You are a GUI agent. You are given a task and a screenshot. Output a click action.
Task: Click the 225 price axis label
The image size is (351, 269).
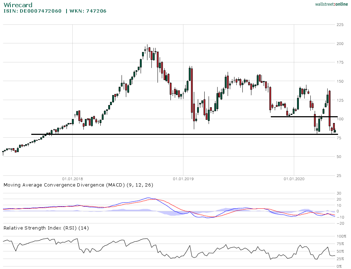point(340,24)
